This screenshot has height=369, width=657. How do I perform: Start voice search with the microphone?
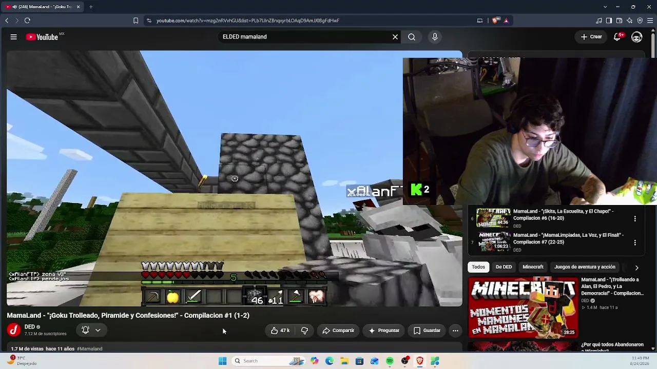(x=435, y=37)
